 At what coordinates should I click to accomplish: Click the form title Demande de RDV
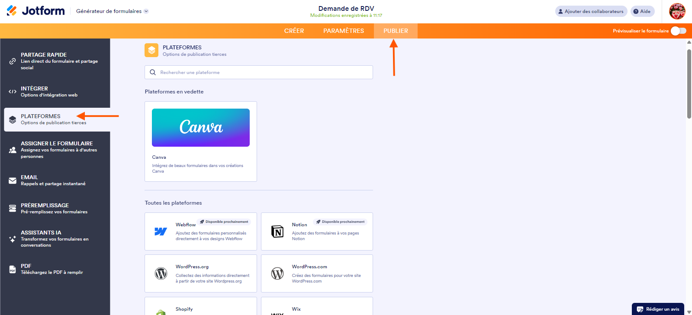tap(346, 8)
